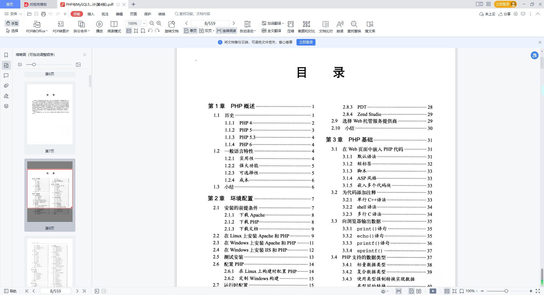Click the PDF转Office conversion icon
This screenshot has height=295, width=544.
pyautogui.click(x=37, y=24)
